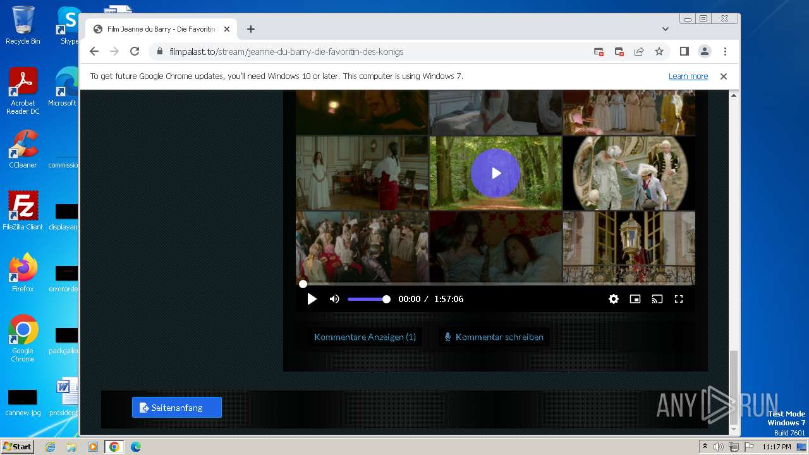Viewport: 809px width, 455px height.
Task: Click Kommentar schreiben button
Action: tap(494, 337)
